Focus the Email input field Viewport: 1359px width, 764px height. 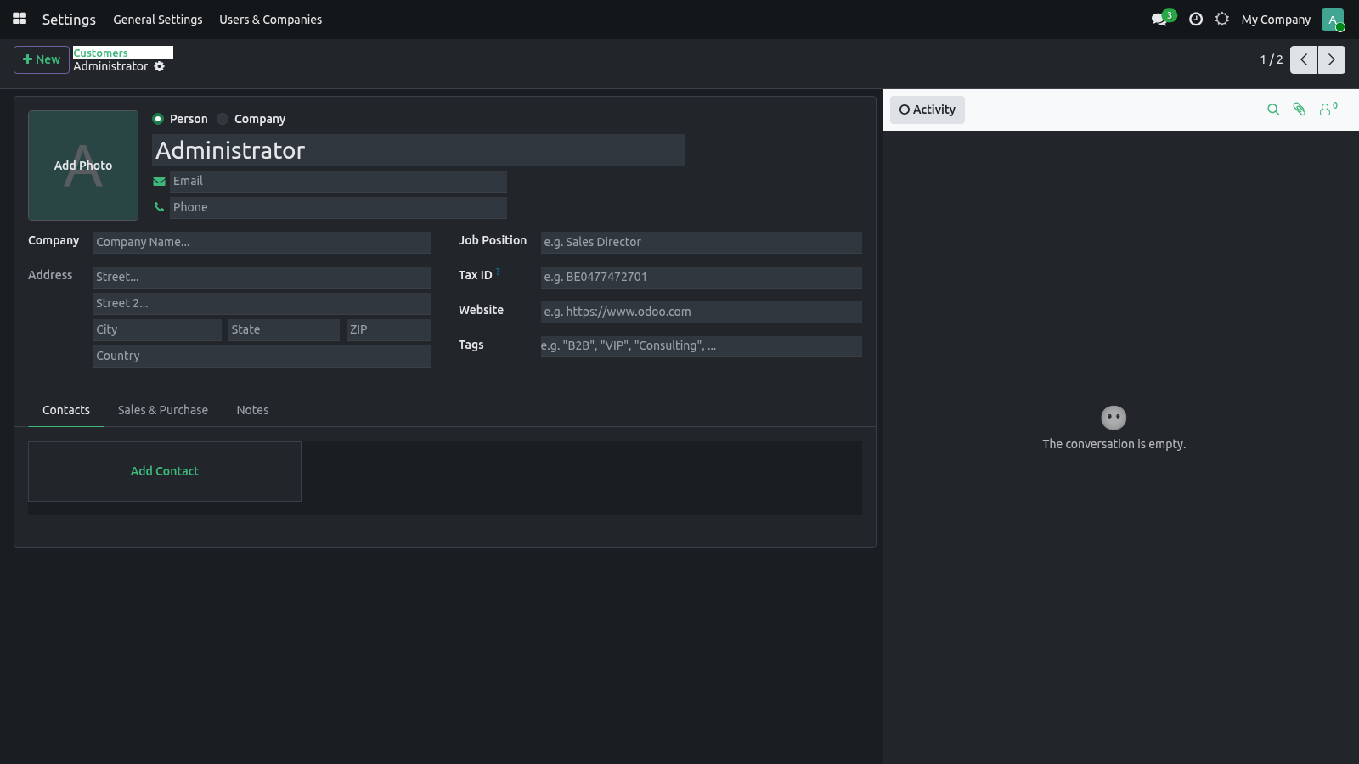(x=338, y=182)
